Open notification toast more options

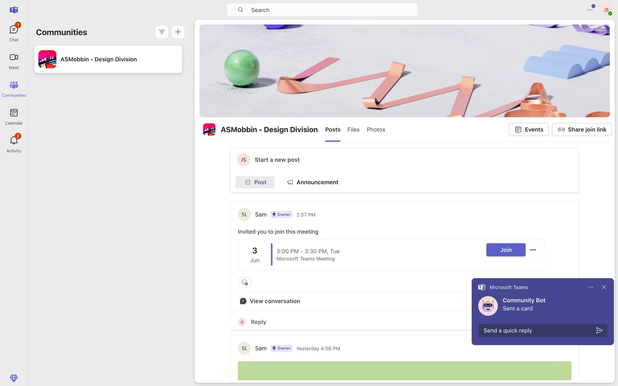tap(591, 287)
